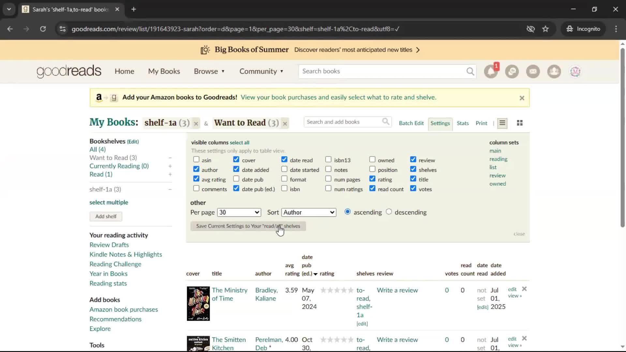Go to Home in navigation
The width and height of the screenshot is (626, 352).
pos(124,71)
